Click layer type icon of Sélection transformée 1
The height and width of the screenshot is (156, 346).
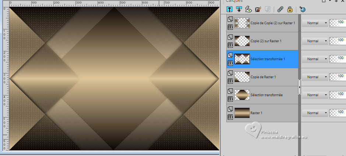230,55
